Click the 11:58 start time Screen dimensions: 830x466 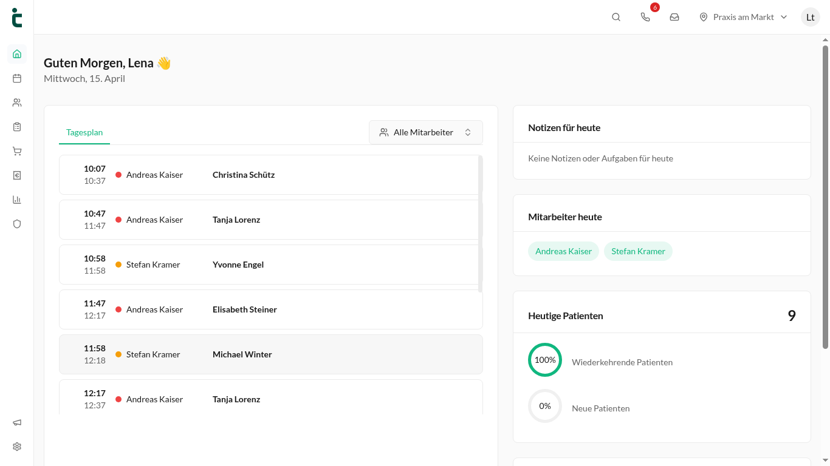95,348
